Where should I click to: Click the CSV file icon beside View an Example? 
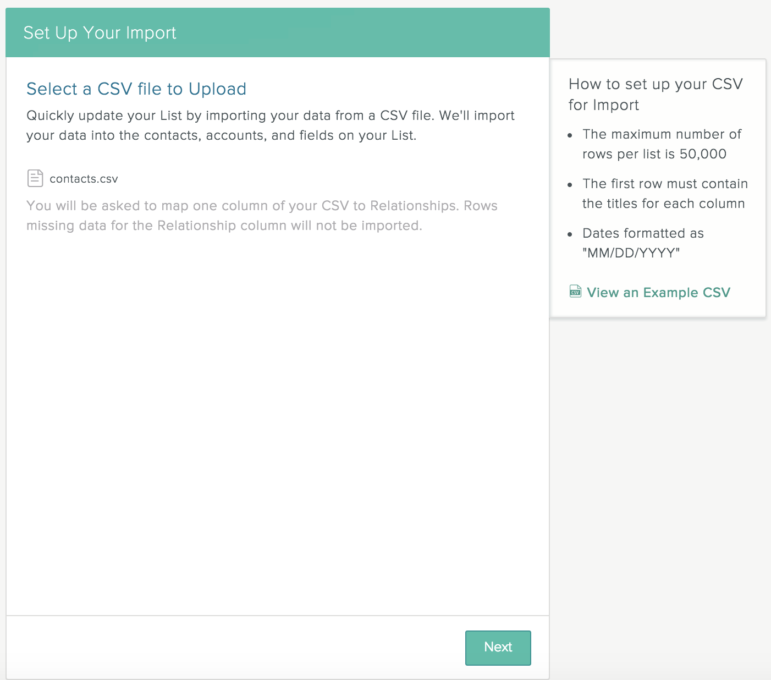(575, 291)
